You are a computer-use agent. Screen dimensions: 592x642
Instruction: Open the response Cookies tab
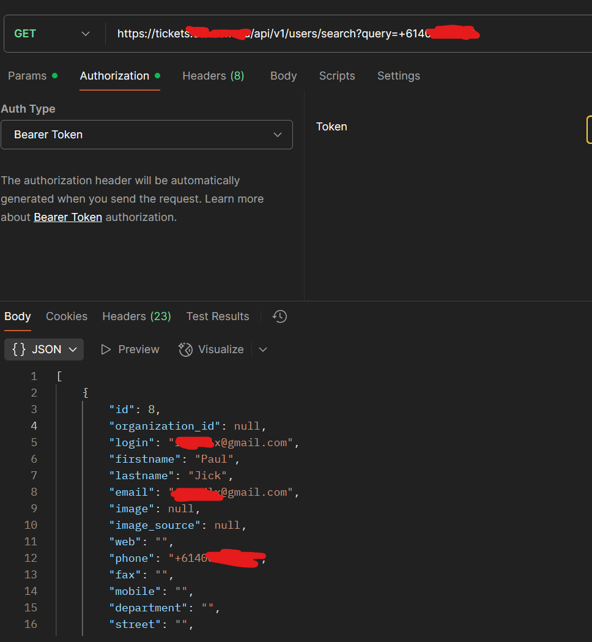pyautogui.click(x=67, y=316)
